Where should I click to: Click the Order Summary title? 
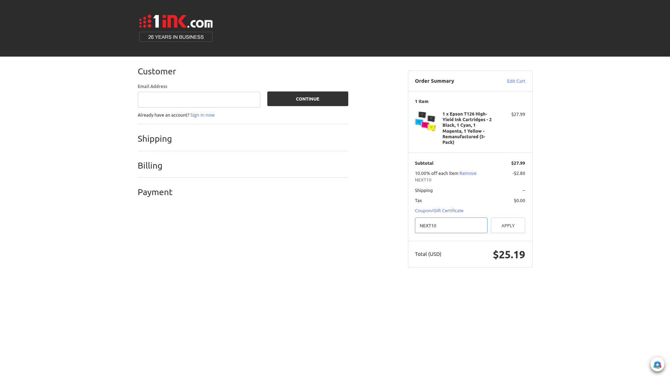point(434,81)
